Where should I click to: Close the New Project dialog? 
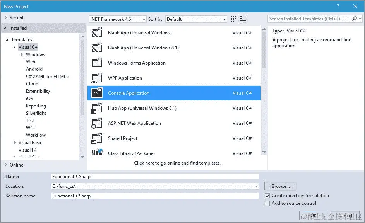click(355, 6)
